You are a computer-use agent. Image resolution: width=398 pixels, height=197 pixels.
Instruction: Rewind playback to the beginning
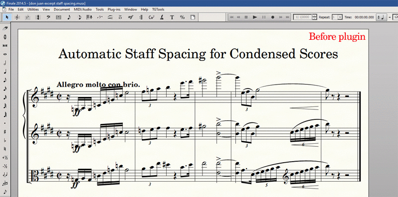[x=231, y=17]
